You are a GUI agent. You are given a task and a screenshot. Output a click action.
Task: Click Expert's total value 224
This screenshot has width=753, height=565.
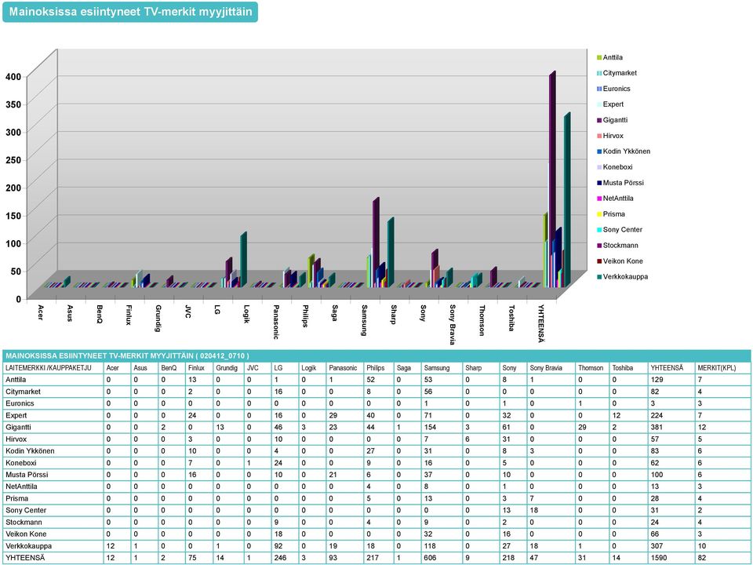point(657,415)
